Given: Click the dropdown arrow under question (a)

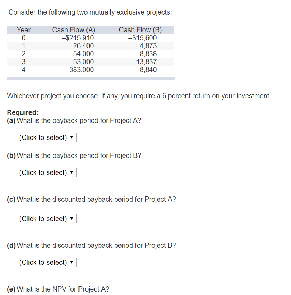Looking at the screenshot, I should pos(72,137).
